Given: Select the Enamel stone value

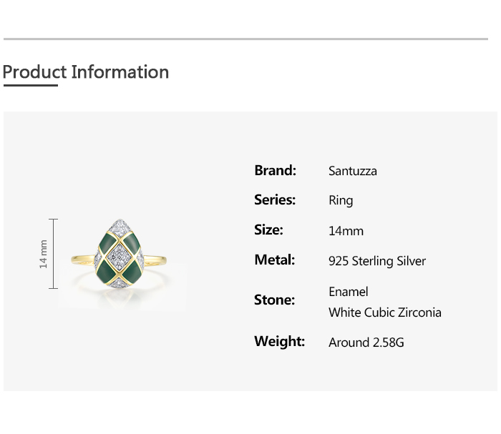Looking at the screenshot, I should 349,292.
